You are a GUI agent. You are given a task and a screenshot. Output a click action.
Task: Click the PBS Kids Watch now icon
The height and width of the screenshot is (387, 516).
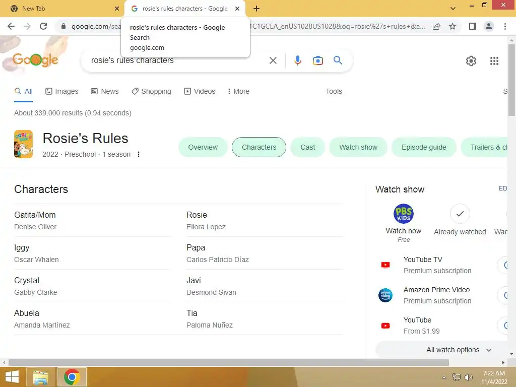click(x=404, y=214)
